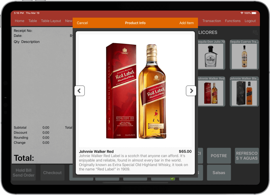Go to the next product with right arrow

[x=191, y=91]
